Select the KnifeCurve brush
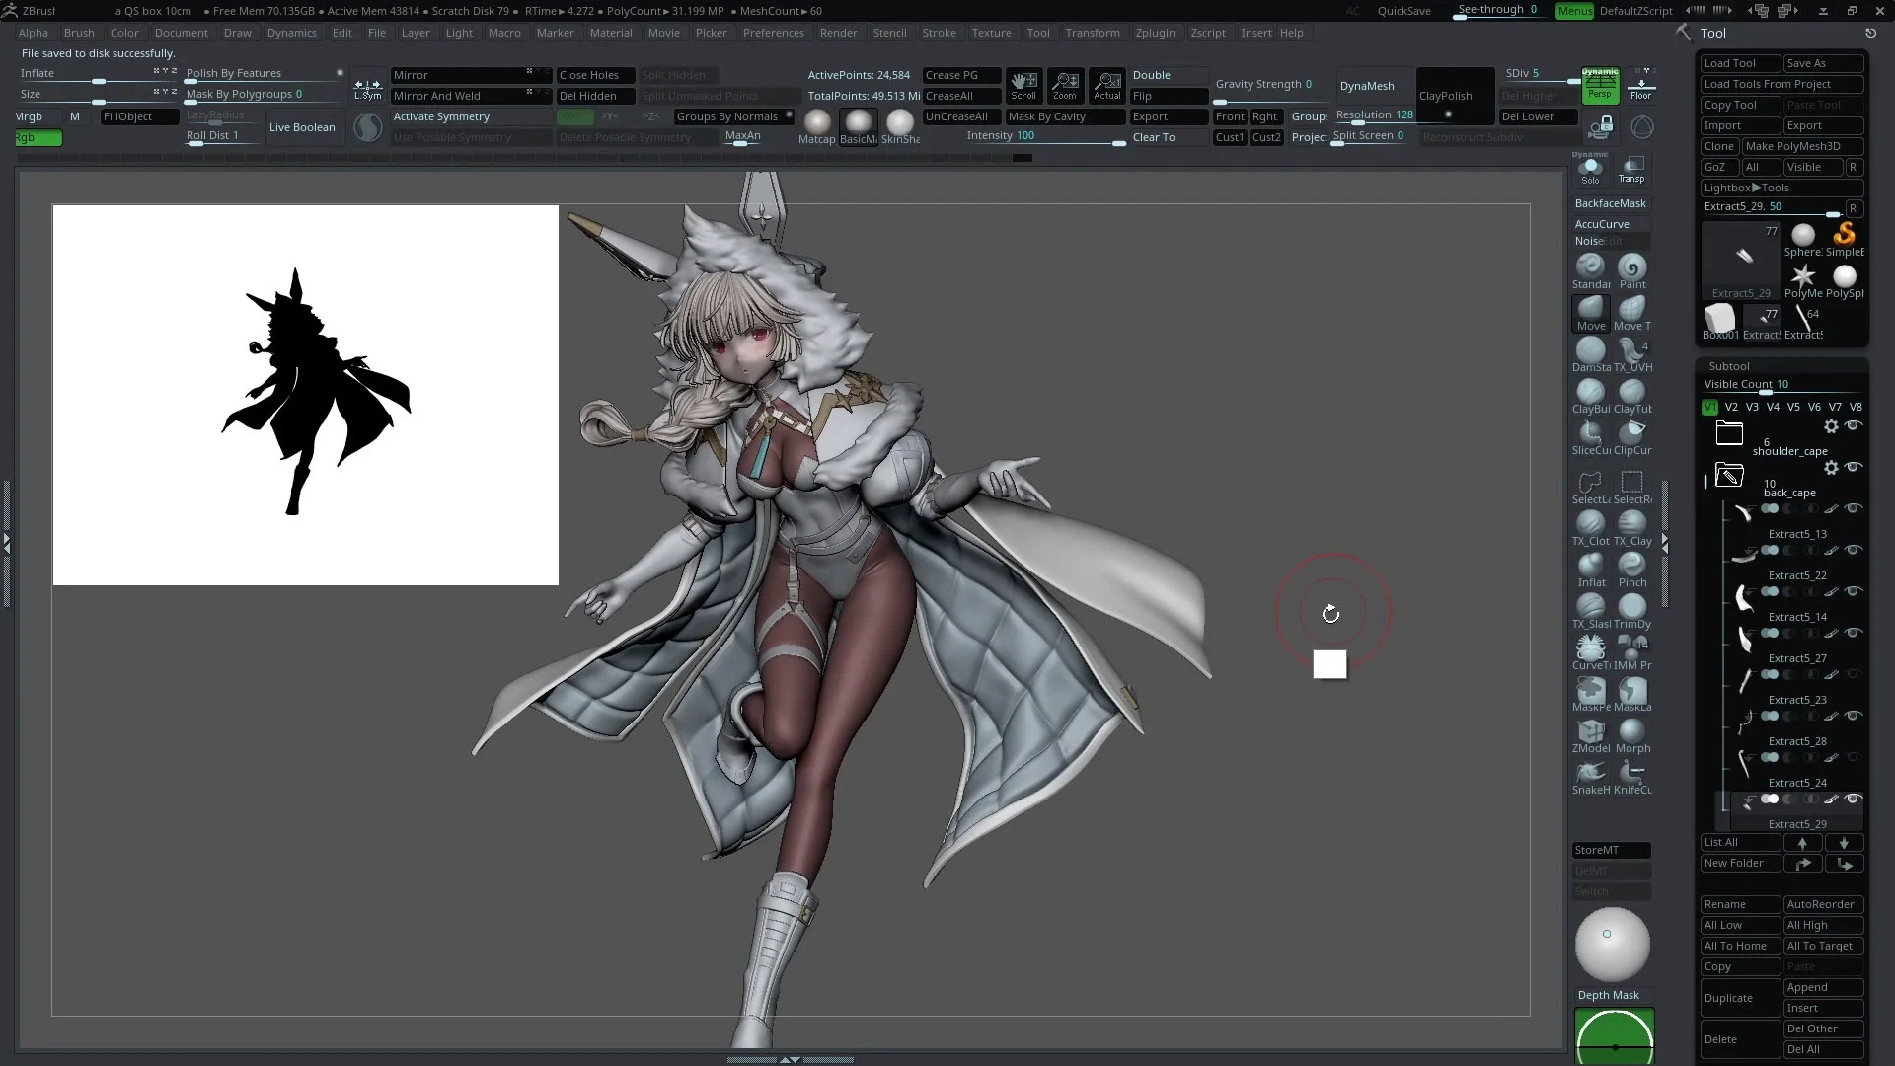1895x1066 pixels. pyautogui.click(x=1631, y=777)
